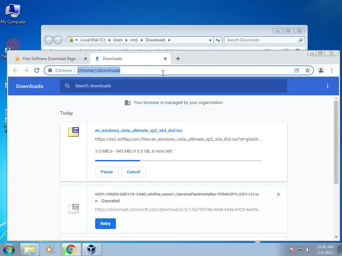The image size is (342, 256).
Task: Click the chrome://downloads address bar
Action: [179, 70]
